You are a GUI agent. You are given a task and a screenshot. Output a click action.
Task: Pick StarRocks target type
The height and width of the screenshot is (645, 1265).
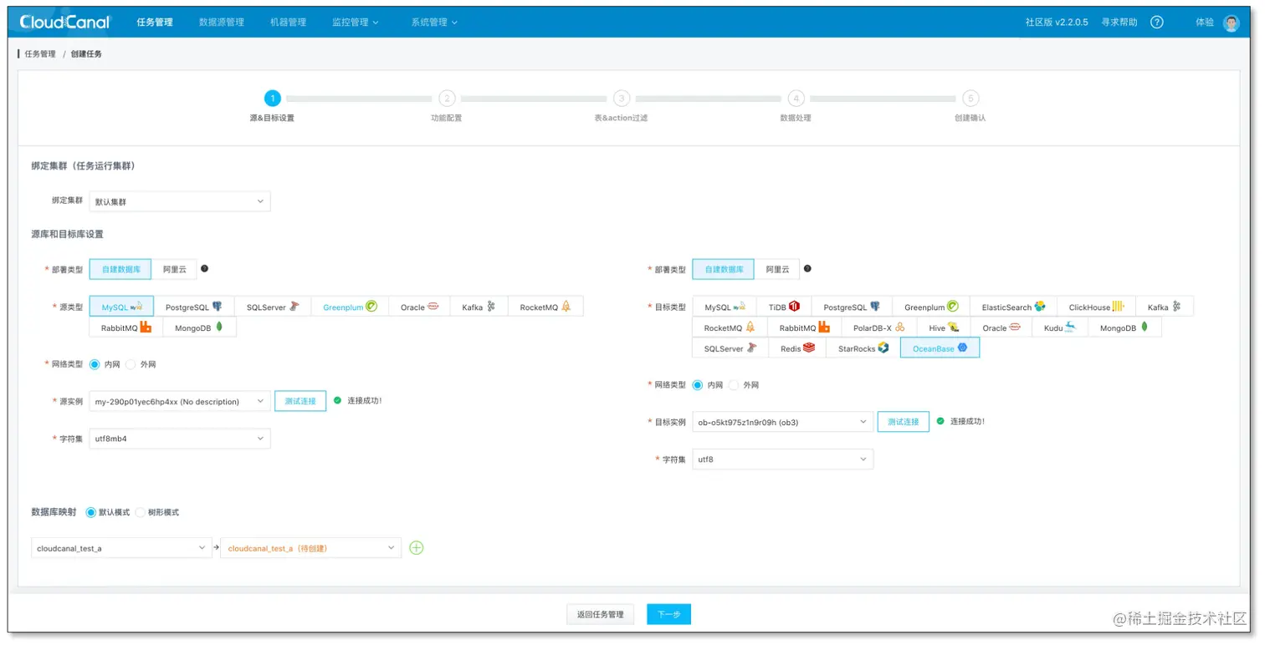pos(863,348)
